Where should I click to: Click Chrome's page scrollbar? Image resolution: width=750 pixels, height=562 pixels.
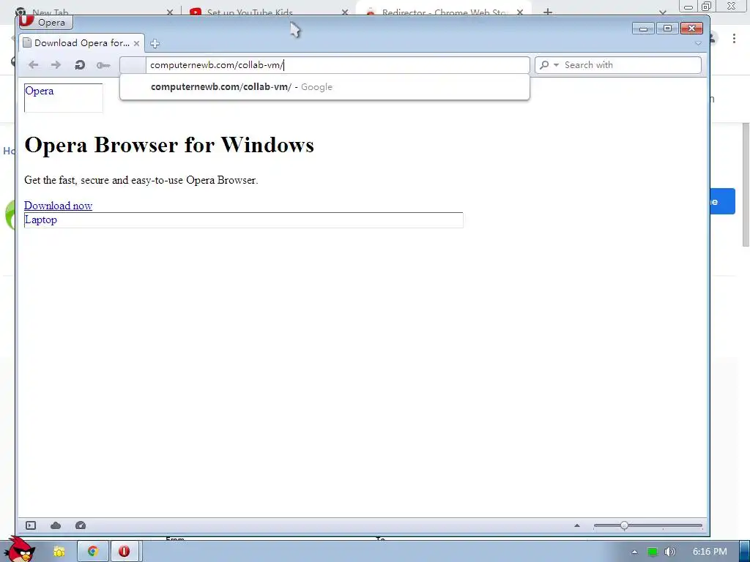coord(745,185)
